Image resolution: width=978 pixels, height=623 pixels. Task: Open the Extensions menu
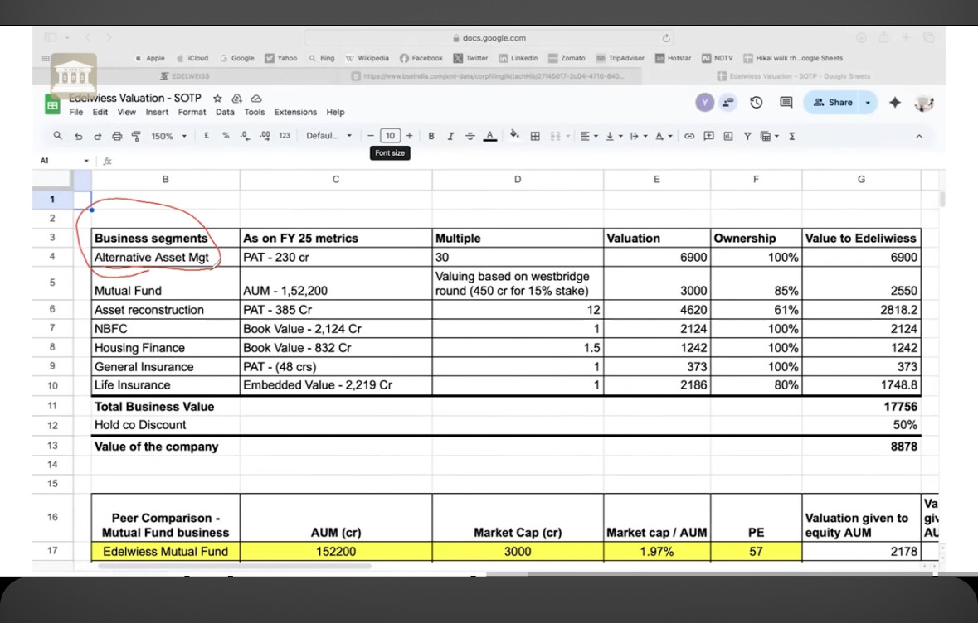click(295, 112)
